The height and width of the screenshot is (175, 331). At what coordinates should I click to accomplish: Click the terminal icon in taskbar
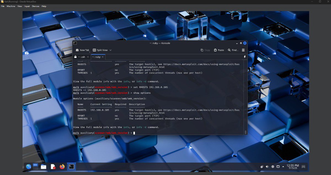71,166
